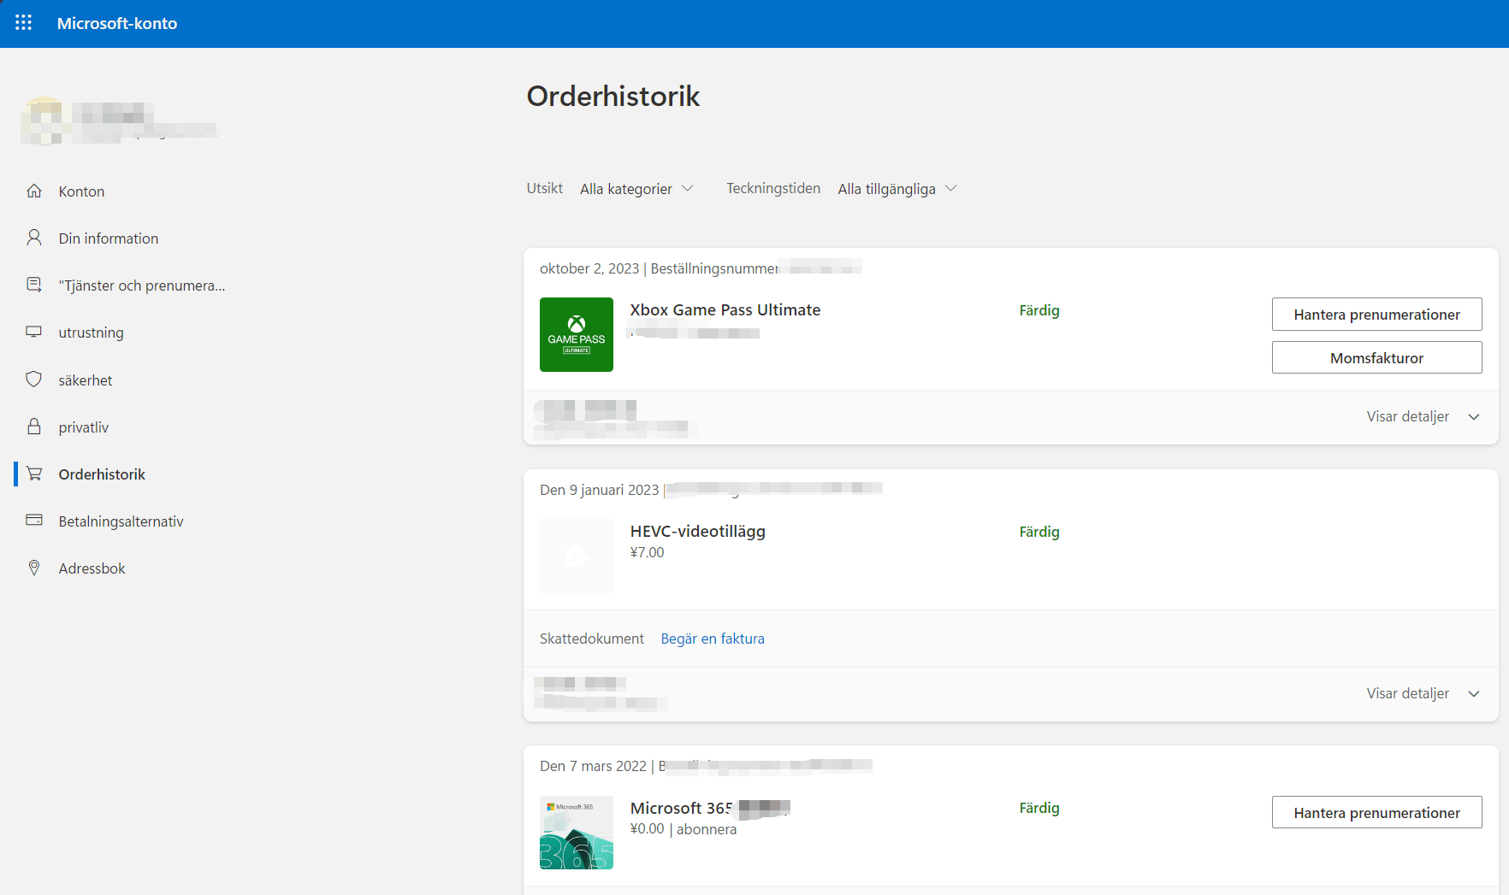Viewport: 1509px width, 895px height.
Task: Click the ¥0.00 | abonnera text
Action: point(683,829)
